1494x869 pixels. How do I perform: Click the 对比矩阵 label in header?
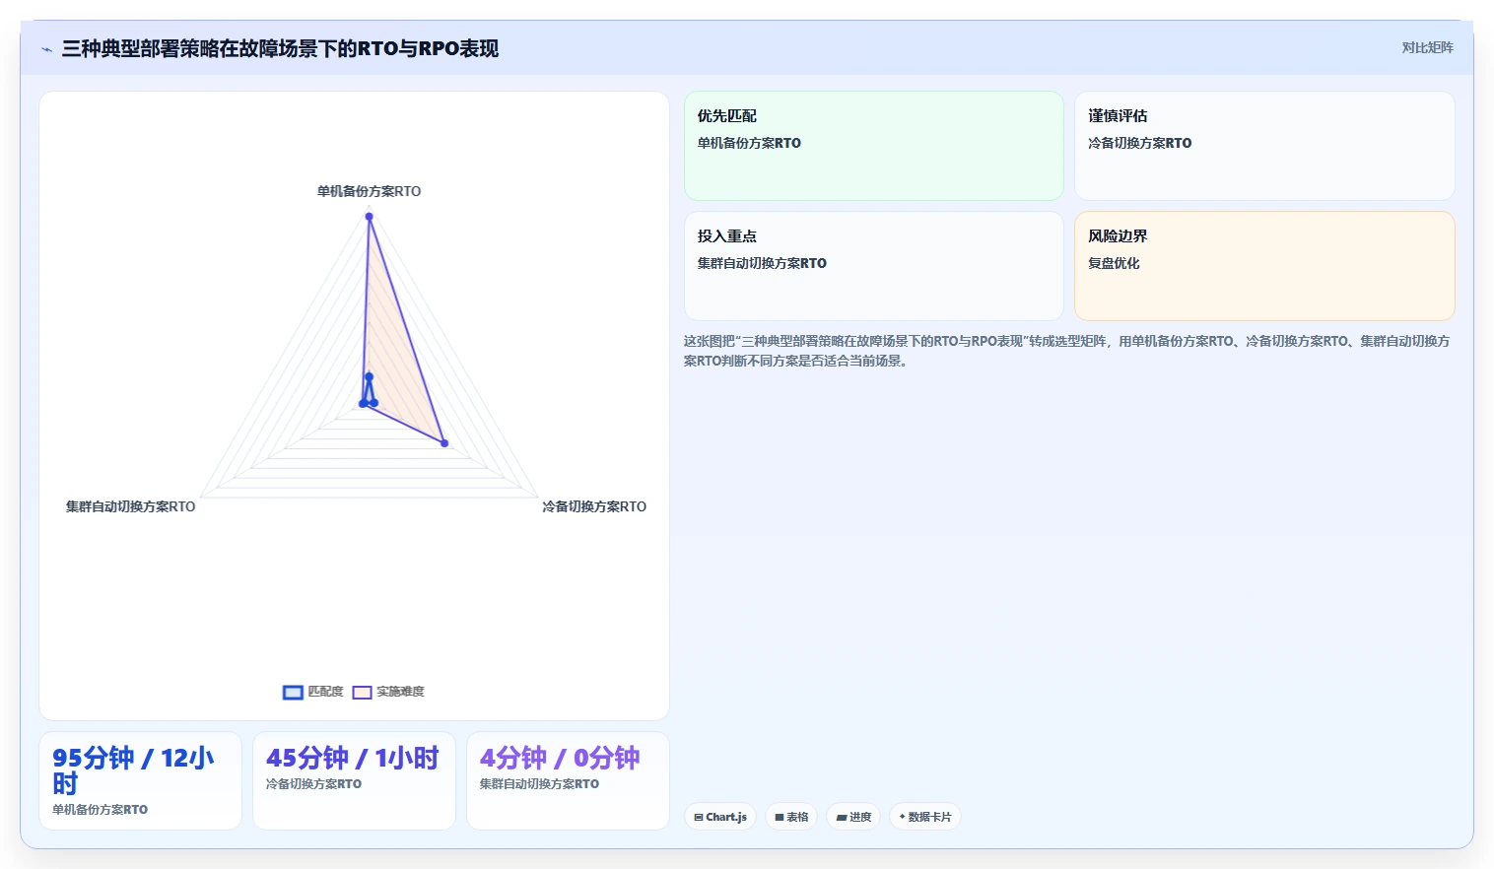(x=1427, y=47)
